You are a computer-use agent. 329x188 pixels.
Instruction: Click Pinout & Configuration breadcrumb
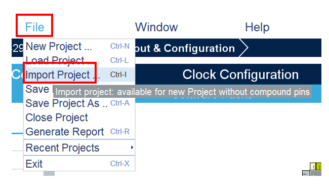pos(185,48)
